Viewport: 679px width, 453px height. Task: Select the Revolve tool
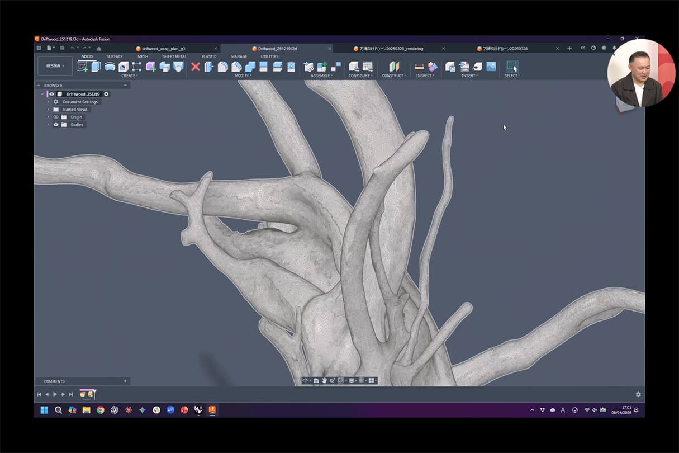click(110, 67)
